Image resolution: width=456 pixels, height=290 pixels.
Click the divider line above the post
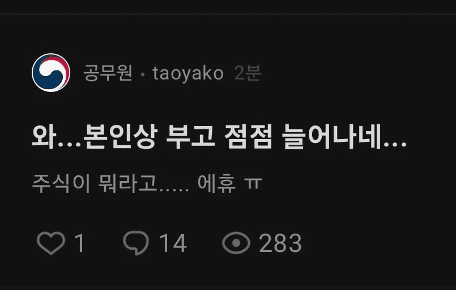pos(228,14)
